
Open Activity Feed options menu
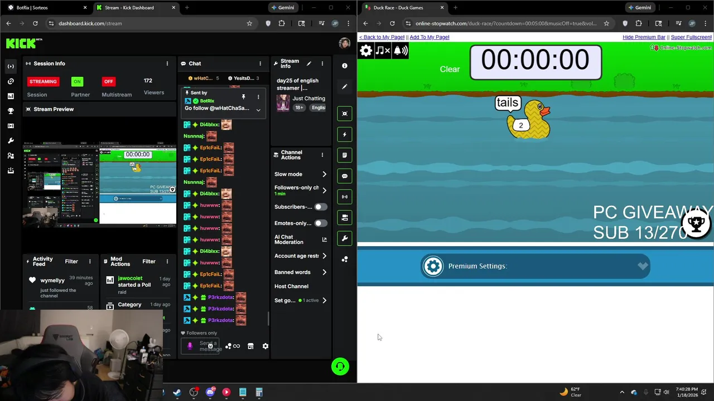[90, 261]
